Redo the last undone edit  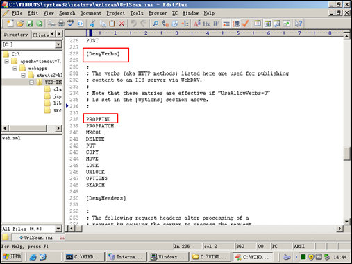[144, 24]
